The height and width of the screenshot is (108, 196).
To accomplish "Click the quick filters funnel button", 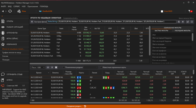I will click(32, 22).
